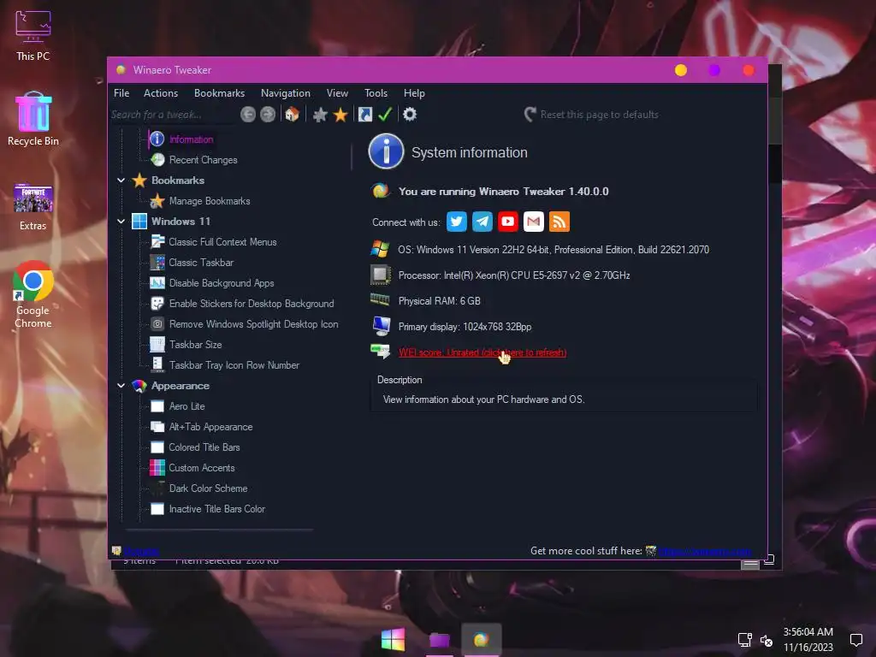
Task: Click the forward navigation arrow in toolbar
Action: tap(268, 115)
